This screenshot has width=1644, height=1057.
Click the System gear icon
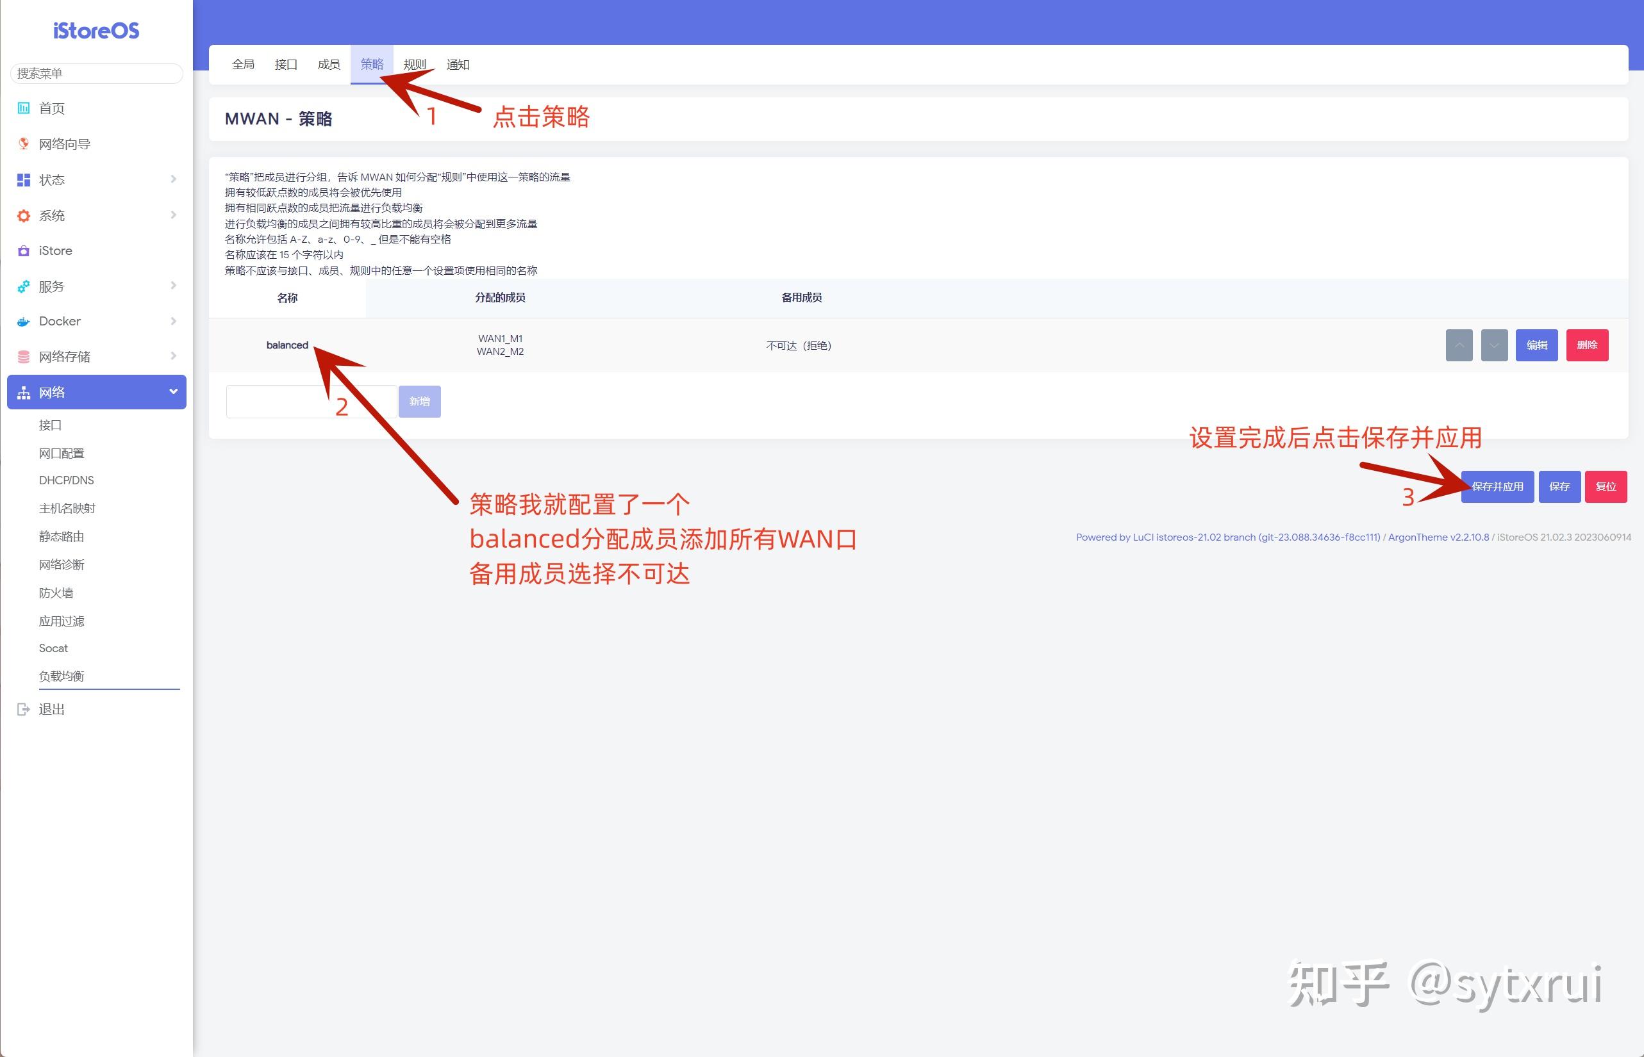pos(23,215)
